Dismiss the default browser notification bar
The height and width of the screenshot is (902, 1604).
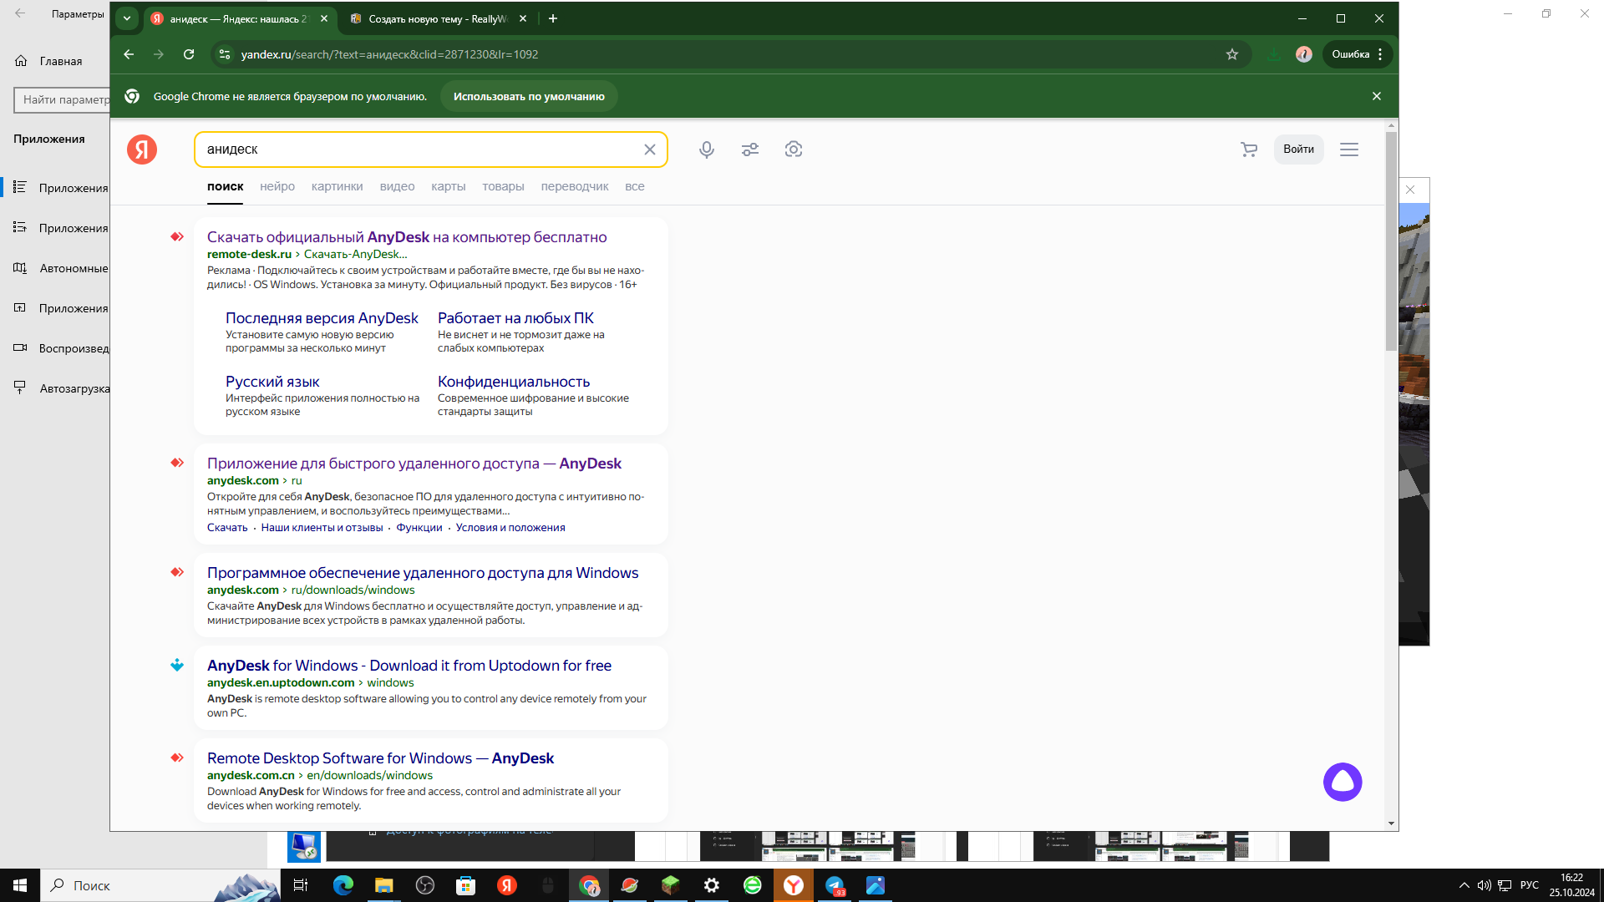(x=1377, y=96)
